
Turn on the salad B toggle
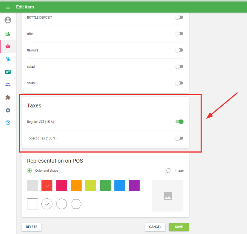179,83
